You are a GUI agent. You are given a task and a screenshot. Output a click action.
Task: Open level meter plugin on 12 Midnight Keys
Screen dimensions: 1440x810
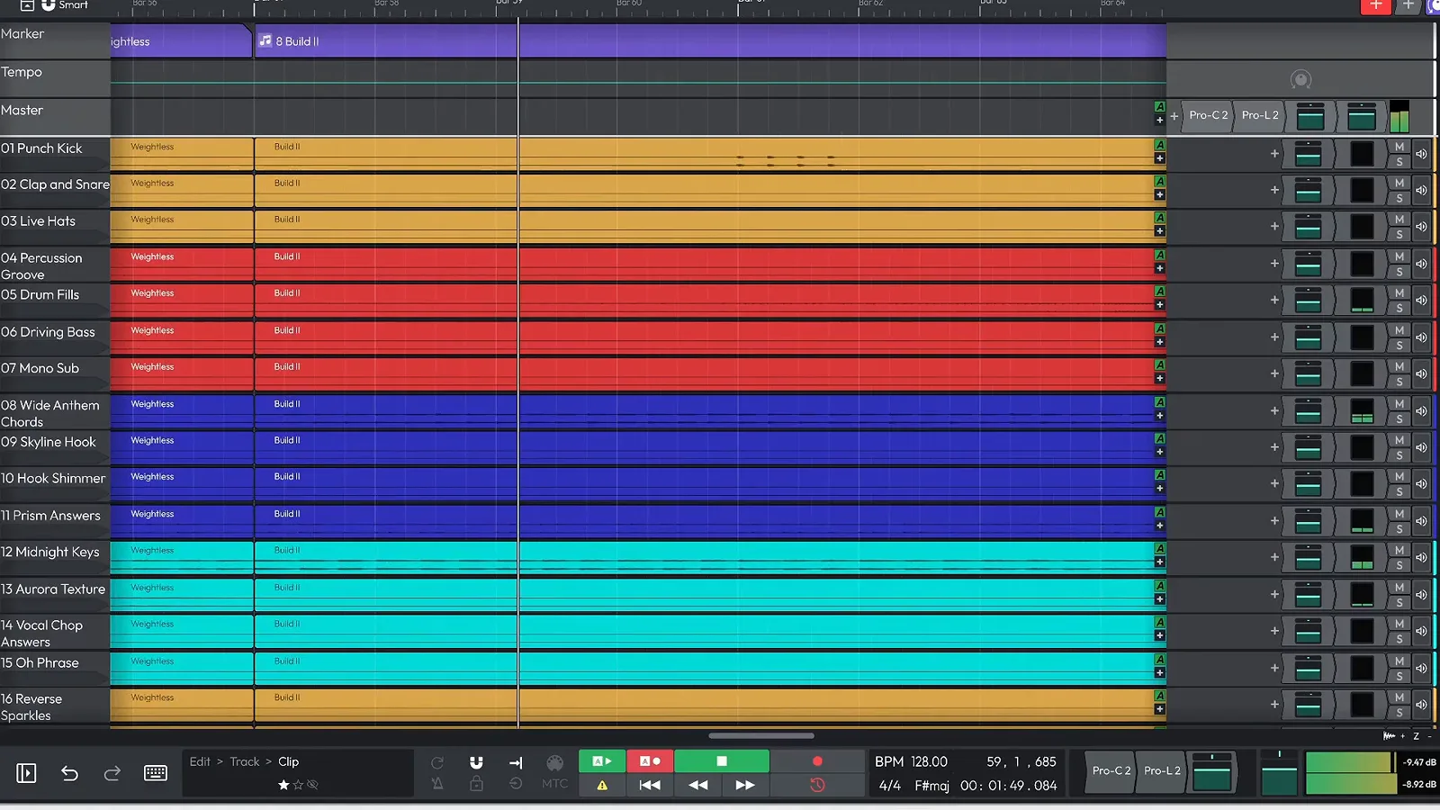coord(1363,557)
